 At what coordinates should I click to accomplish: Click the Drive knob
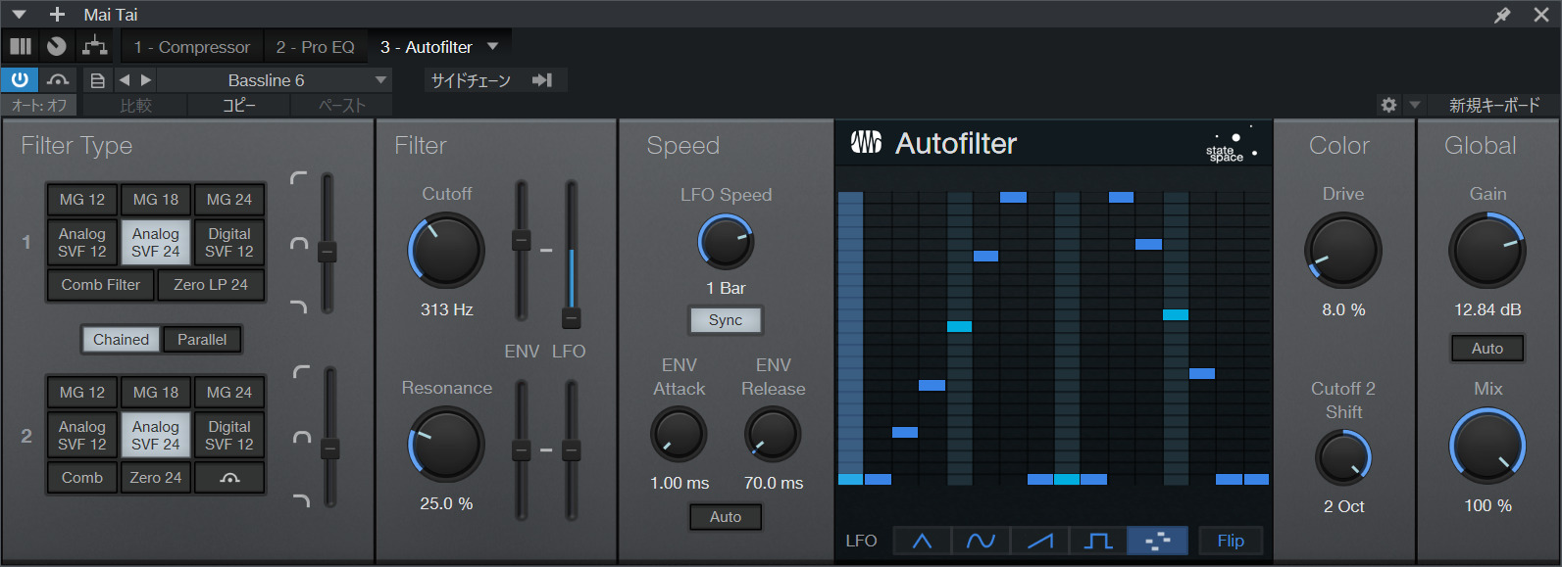pyautogui.click(x=1342, y=251)
